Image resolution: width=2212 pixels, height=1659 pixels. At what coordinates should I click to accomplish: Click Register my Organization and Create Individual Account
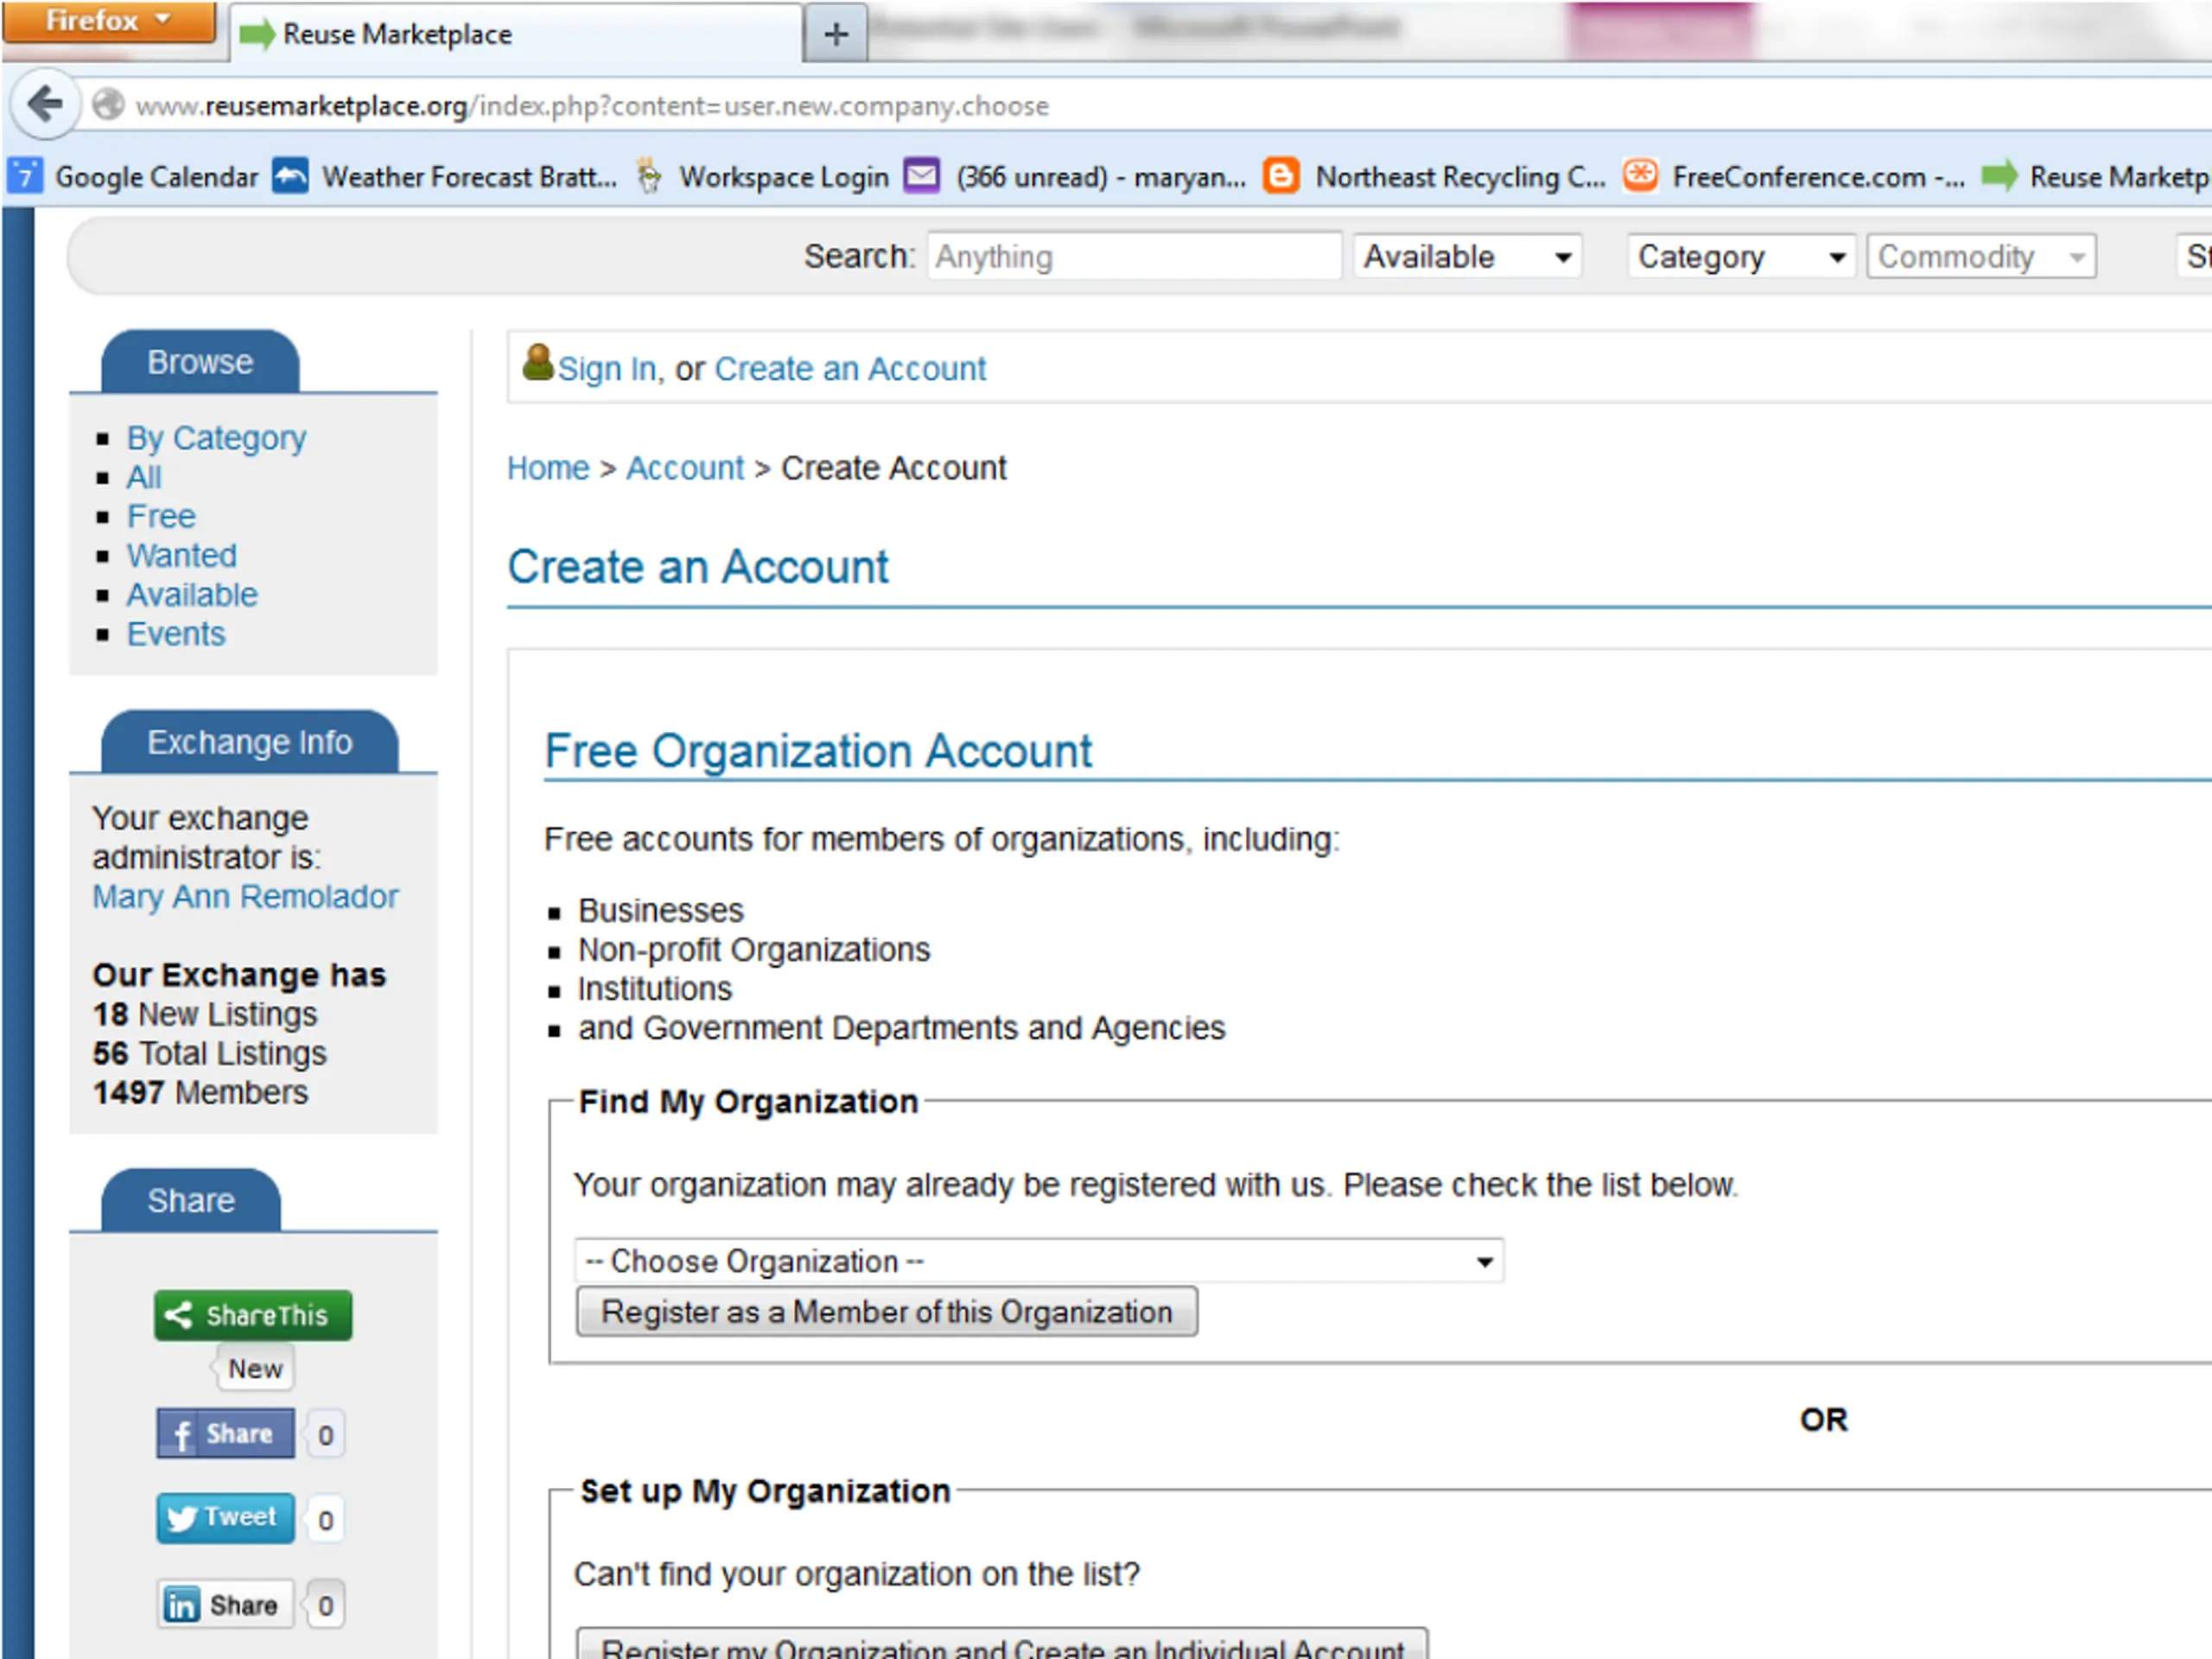[1002, 1644]
